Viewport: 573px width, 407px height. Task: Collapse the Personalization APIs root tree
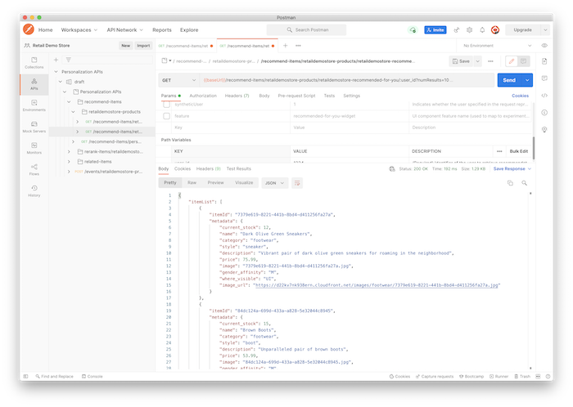[x=56, y=72]
